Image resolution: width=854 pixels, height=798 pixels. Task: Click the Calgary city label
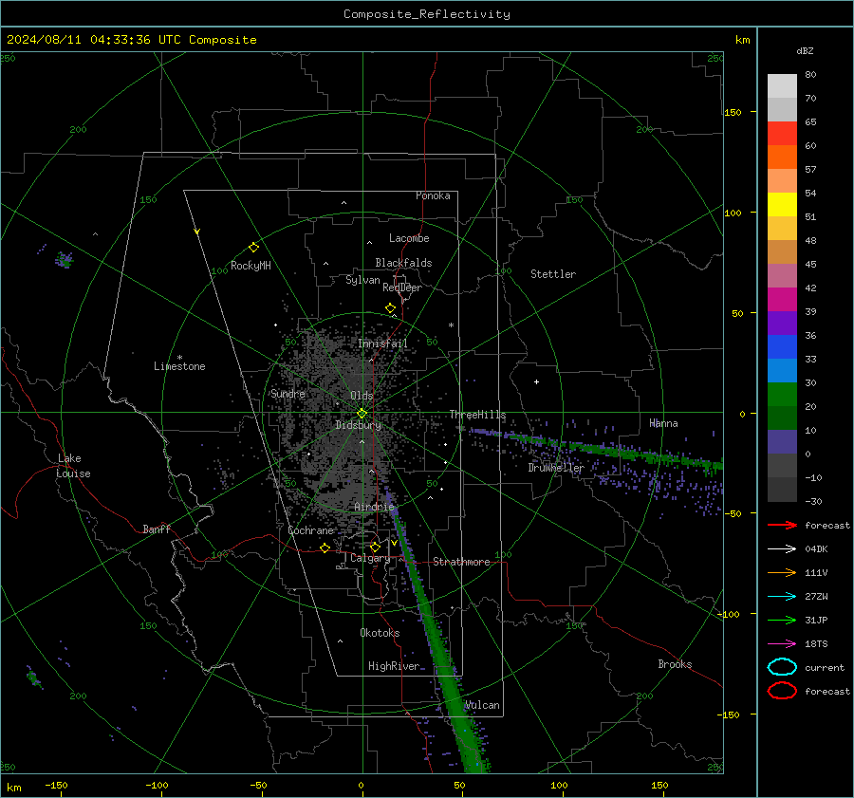coord(370,558)
